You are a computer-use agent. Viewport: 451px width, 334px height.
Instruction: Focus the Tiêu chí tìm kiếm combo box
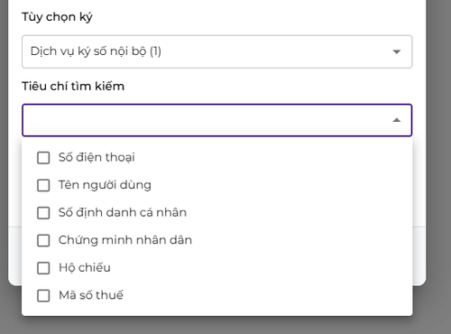[x=216, y=120]
